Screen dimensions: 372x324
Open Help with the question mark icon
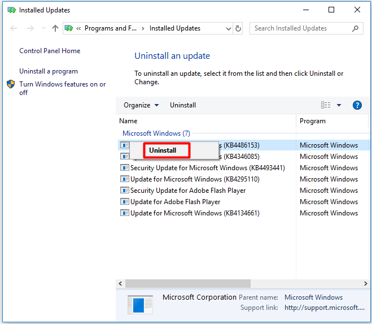(x=357, y=105)
